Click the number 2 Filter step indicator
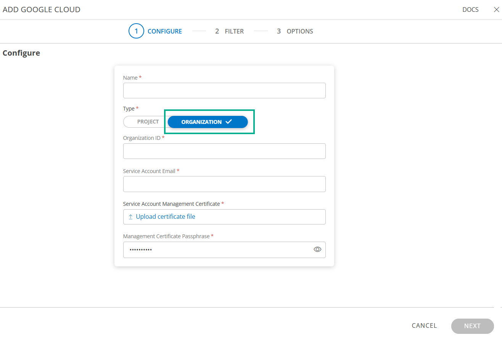502x343 pixels. (x=217, y=31)
